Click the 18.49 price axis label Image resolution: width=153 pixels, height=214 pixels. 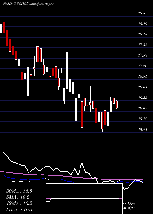point(143,24)
